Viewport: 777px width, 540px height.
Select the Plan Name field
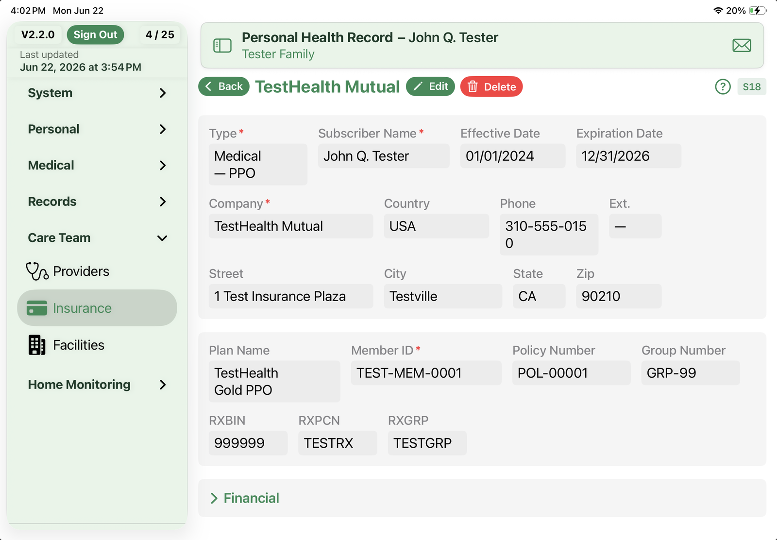[x=274, y=382]
